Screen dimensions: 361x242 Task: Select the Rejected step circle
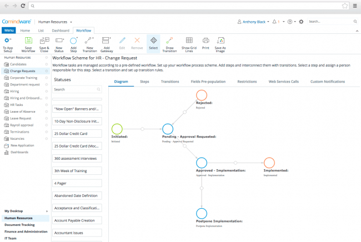(x=202, y=95)
